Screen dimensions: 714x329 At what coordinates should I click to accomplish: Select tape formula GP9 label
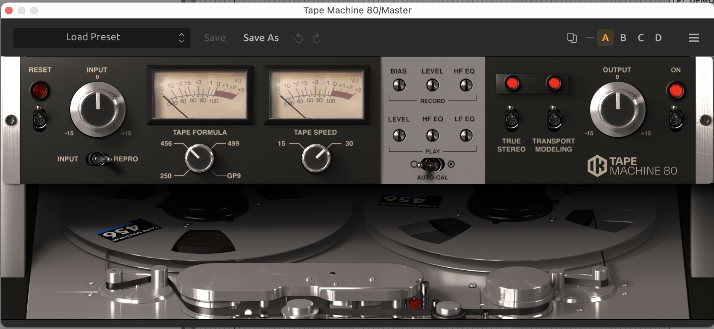tap(234, 176)
